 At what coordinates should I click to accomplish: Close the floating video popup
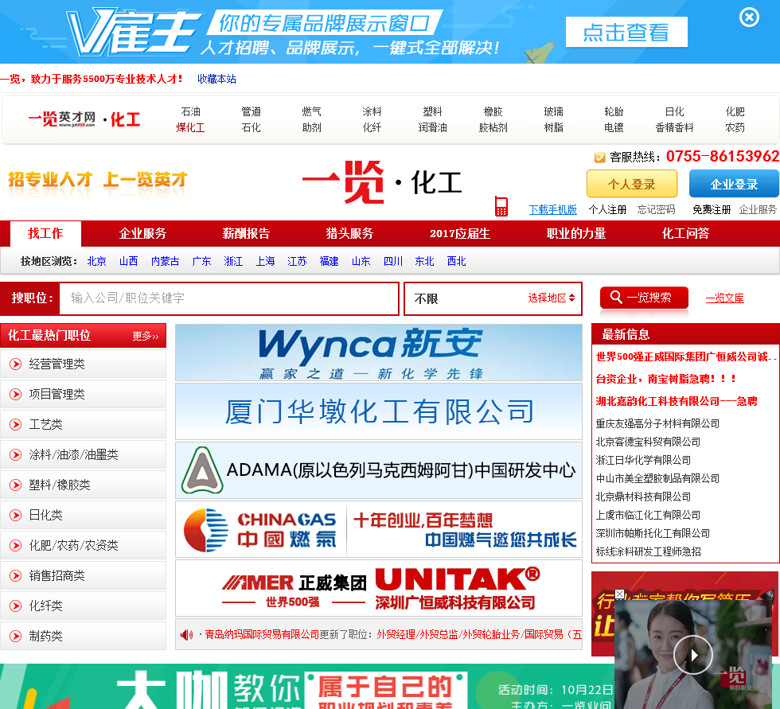[x=619, y=594]
